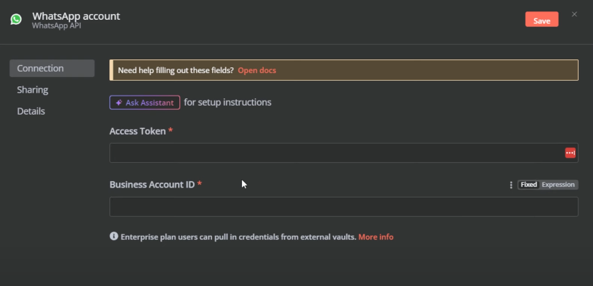Select the Connection tab

pyautogui.click(x=52, y=68)
